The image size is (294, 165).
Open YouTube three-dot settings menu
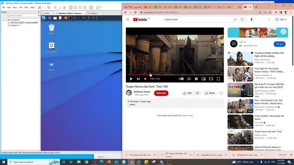click(269, 19)
